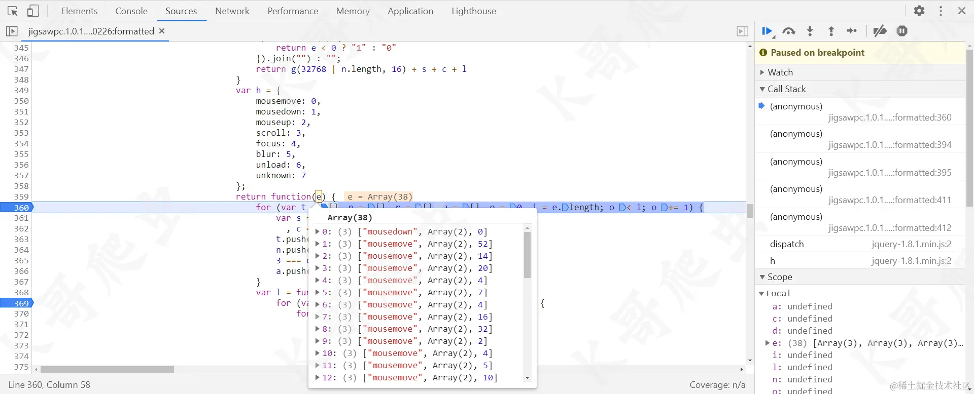
Task: Step into next function call
Action: point(810,31)
